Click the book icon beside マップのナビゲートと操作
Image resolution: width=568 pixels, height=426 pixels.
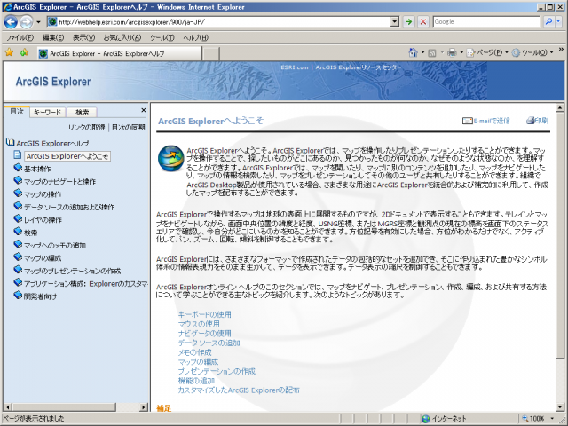(x=18, y=180)
